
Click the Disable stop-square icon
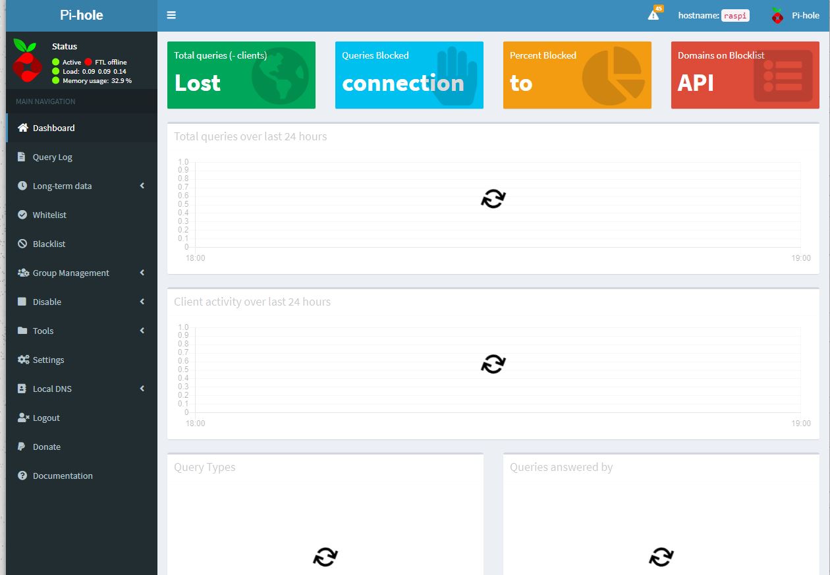(x=22, y=302)
